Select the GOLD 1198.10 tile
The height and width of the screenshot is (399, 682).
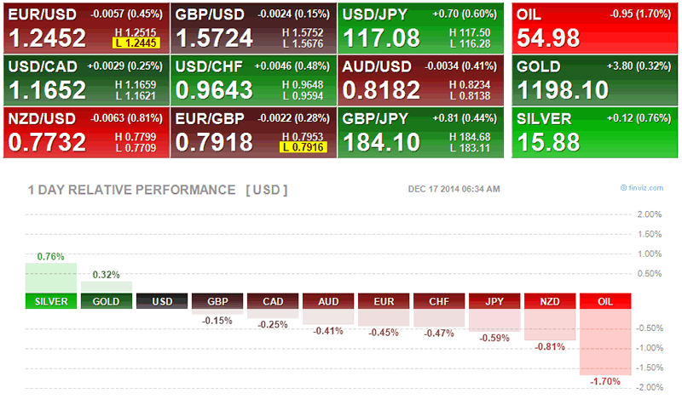pos(594,81)
